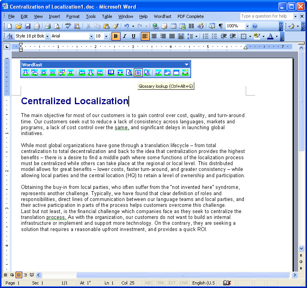Click the horizontal scrollbar thumb
This screenshot has height=288, width=307.
point(183,275)
